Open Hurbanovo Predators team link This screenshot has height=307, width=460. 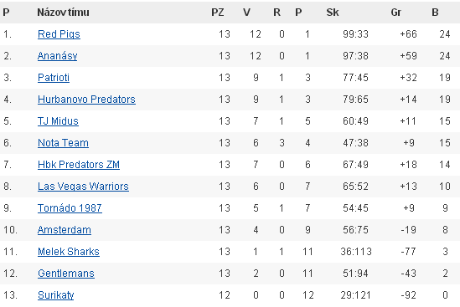86,100
